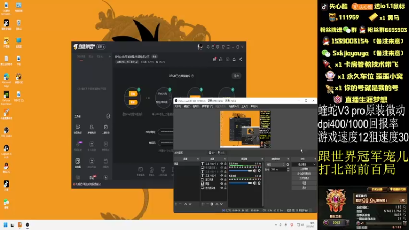The height and width of the screenshot is (230, 409).
Task: Toggle visibility eye of 窗口采集 source
Action: [x=222, y=180]
